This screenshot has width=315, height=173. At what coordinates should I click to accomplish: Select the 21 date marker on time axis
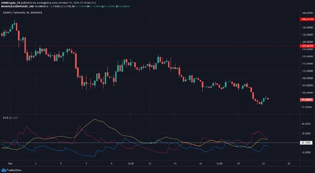pos(264,163)
